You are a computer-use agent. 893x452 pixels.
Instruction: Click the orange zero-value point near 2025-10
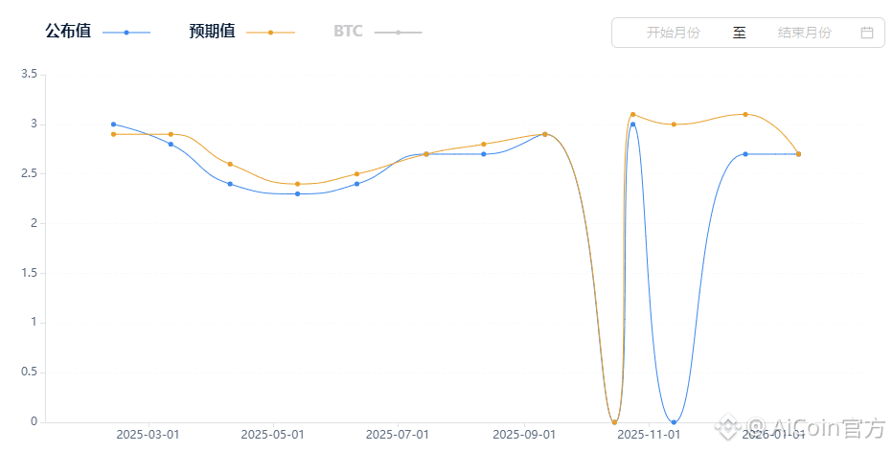point(614,421)
